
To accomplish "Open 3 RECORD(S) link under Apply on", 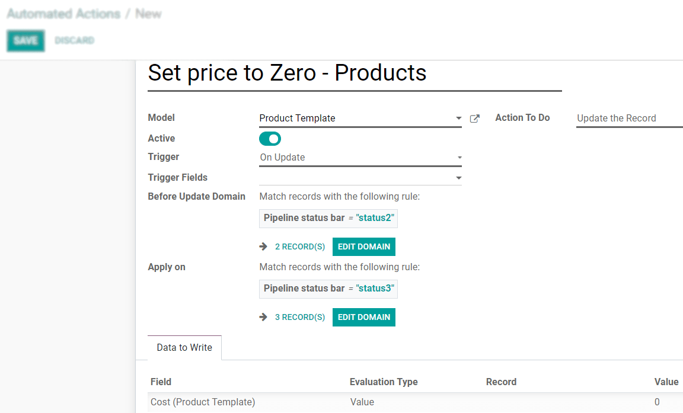I will coord(299,316).
